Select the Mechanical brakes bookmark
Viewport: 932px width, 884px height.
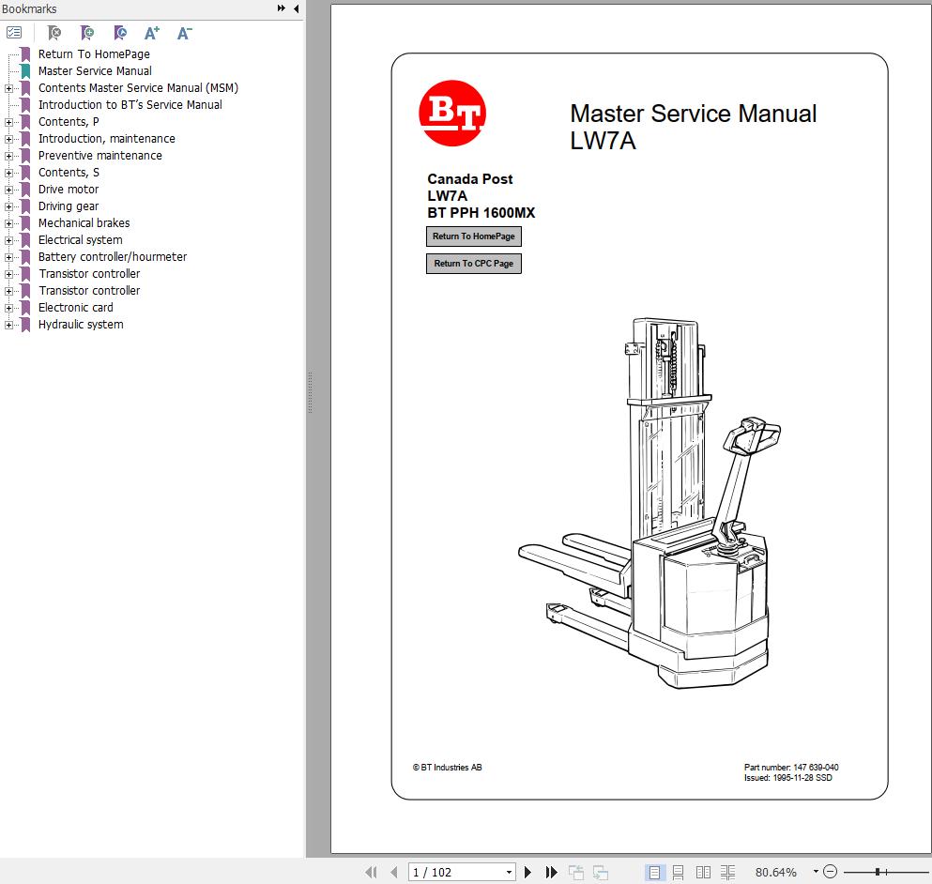84,223
